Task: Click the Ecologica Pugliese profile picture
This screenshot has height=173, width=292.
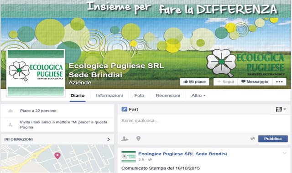Action: 36,73
